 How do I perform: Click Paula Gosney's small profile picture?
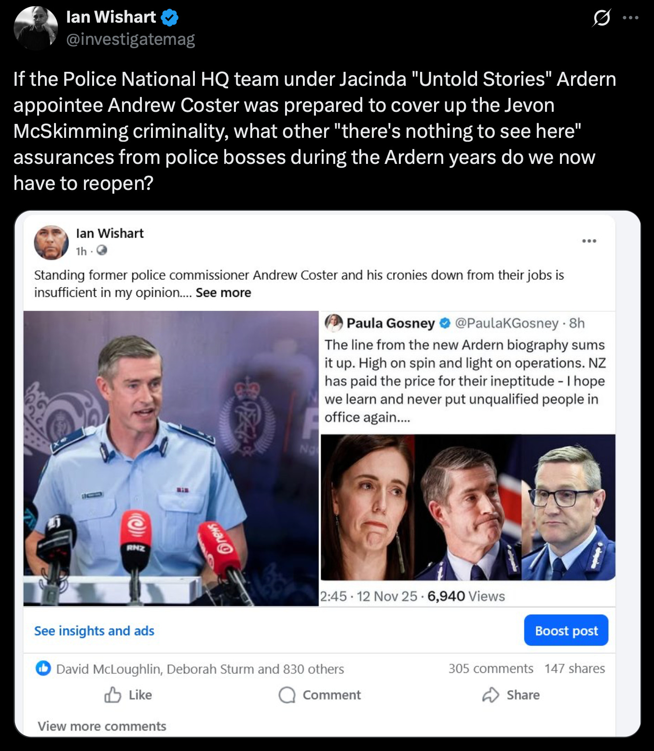coord(334,322)
